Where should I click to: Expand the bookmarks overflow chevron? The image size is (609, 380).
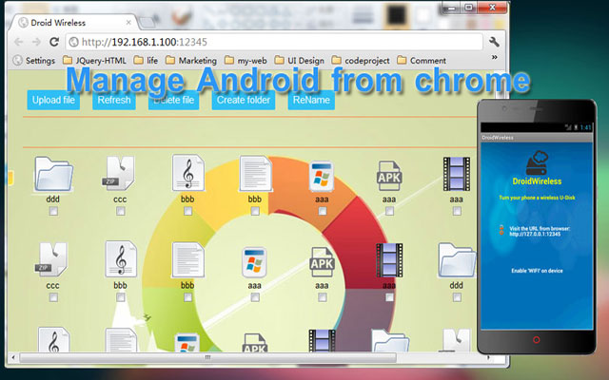click(495, 57)
